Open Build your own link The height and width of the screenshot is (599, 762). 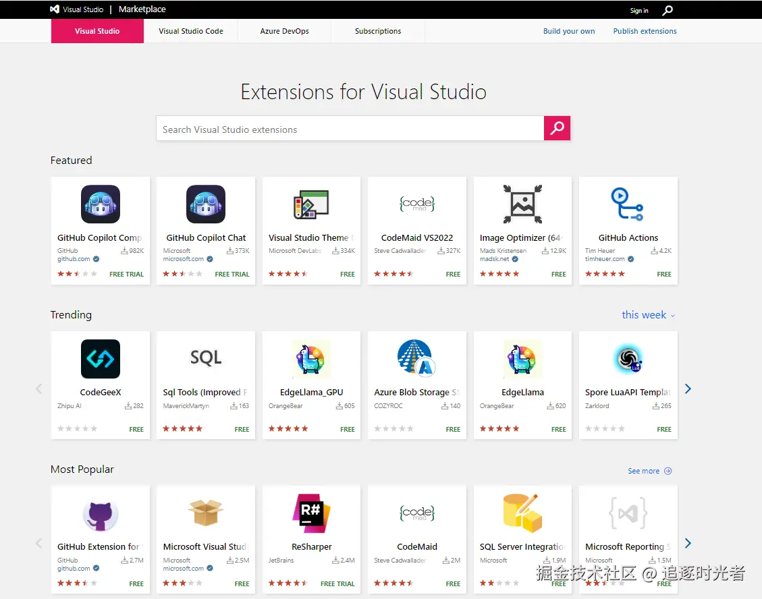pyautogui.click(x=569, y=31)
